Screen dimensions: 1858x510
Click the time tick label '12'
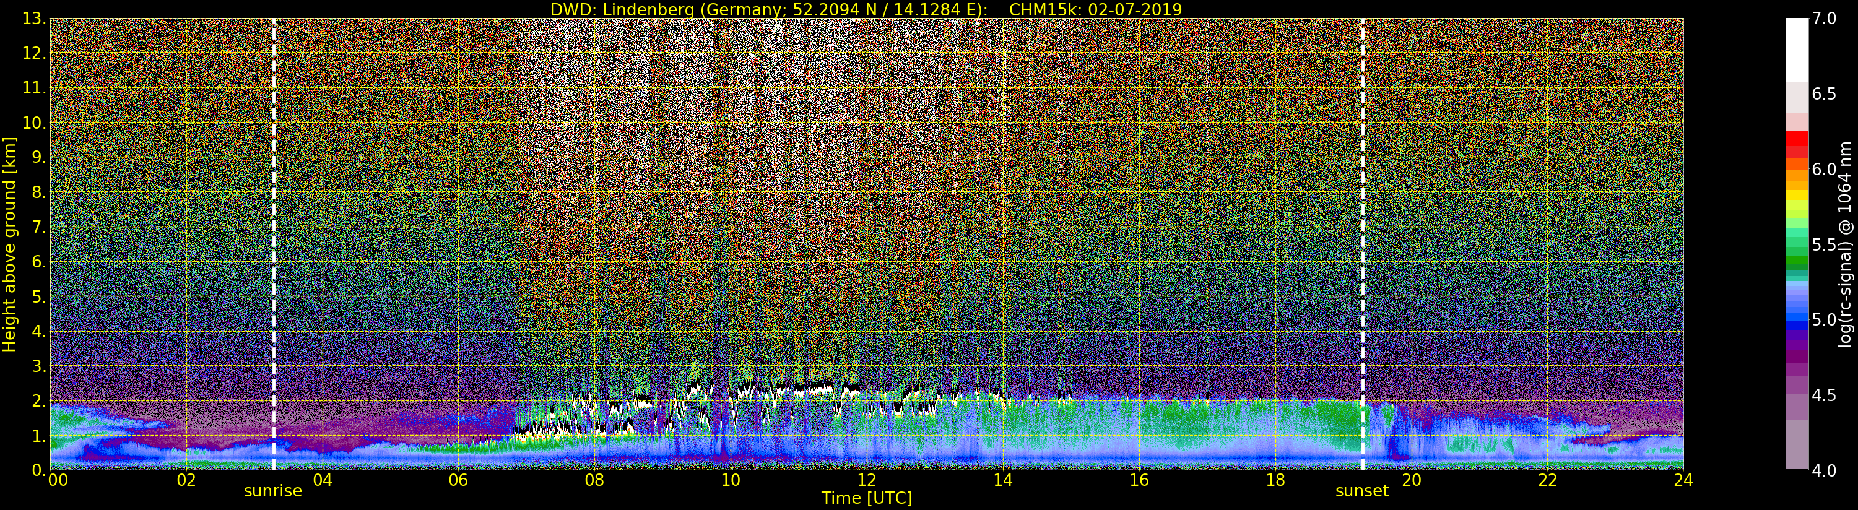tap(866, 480)
